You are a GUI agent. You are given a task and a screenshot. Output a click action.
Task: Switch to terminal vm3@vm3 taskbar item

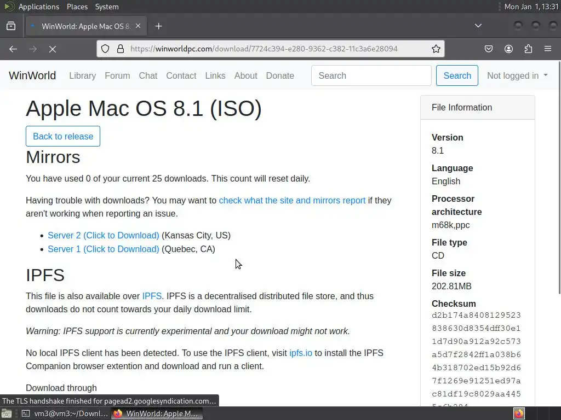(65, 413)
